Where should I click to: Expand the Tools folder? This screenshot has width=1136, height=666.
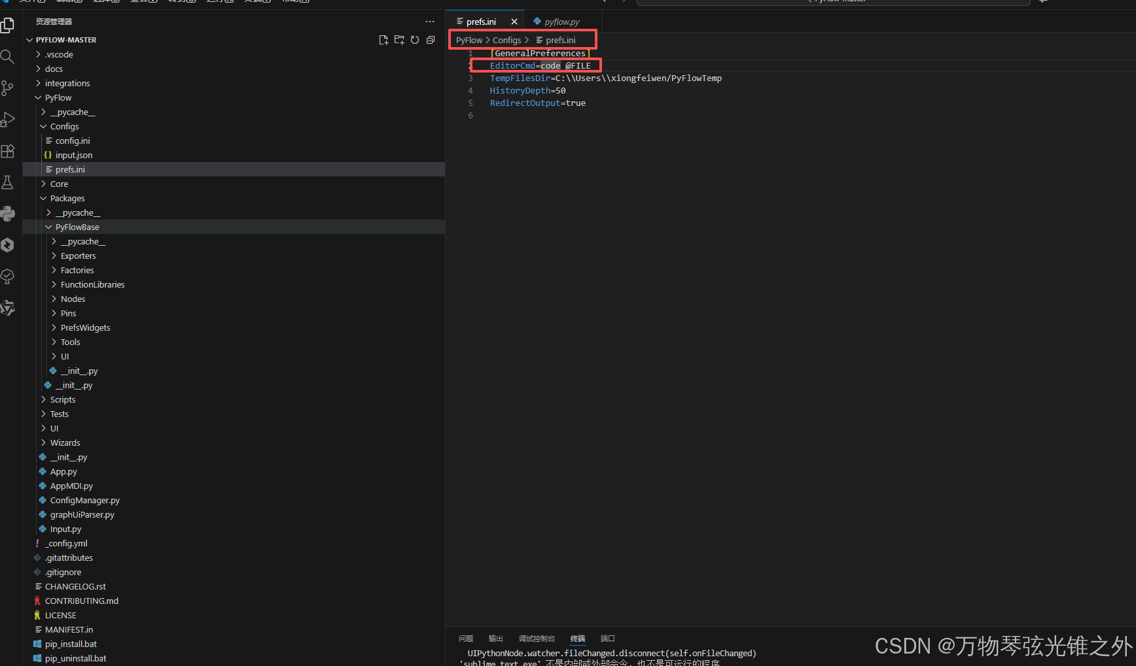pyautogui.click(x=70, y=342)
